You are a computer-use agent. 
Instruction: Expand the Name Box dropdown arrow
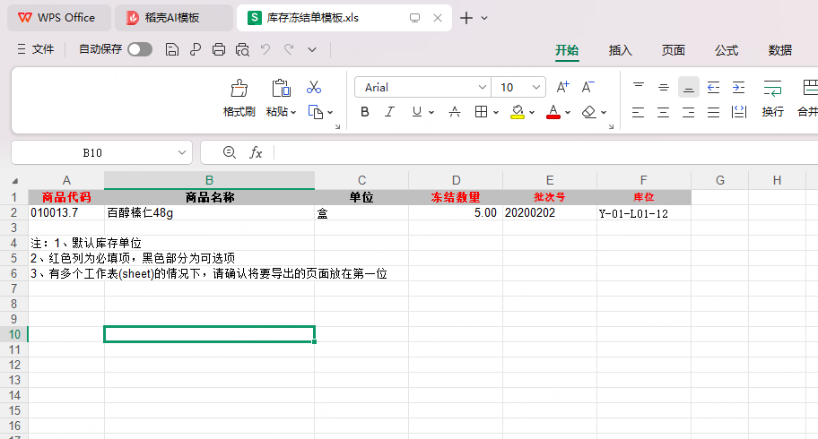181,153
